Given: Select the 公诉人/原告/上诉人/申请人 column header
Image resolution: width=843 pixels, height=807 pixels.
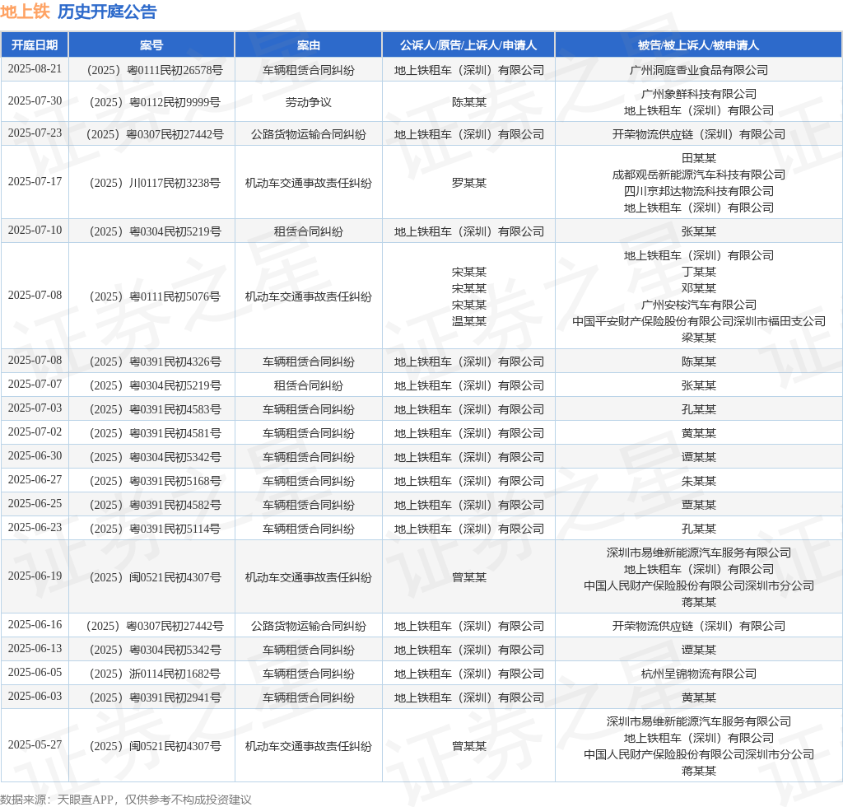Looking at the screenshot, I should click(468, 45).
